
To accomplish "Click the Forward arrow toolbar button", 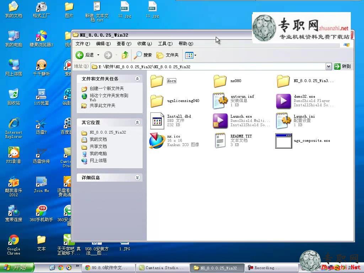I will pyautogui.click(x=108, y=55).
